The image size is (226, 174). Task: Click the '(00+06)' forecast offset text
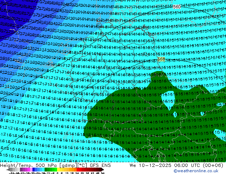[213, 165]
